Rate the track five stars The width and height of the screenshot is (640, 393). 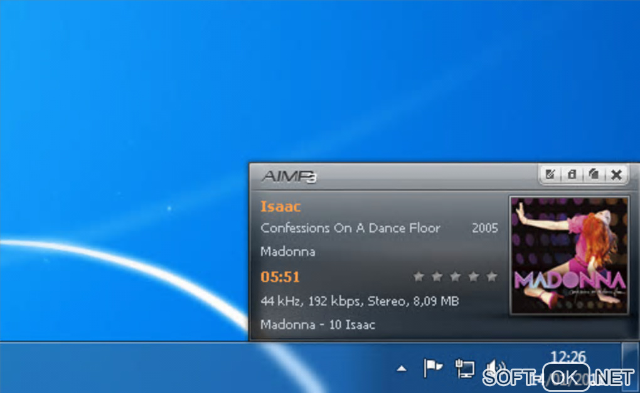click(492, 277)
